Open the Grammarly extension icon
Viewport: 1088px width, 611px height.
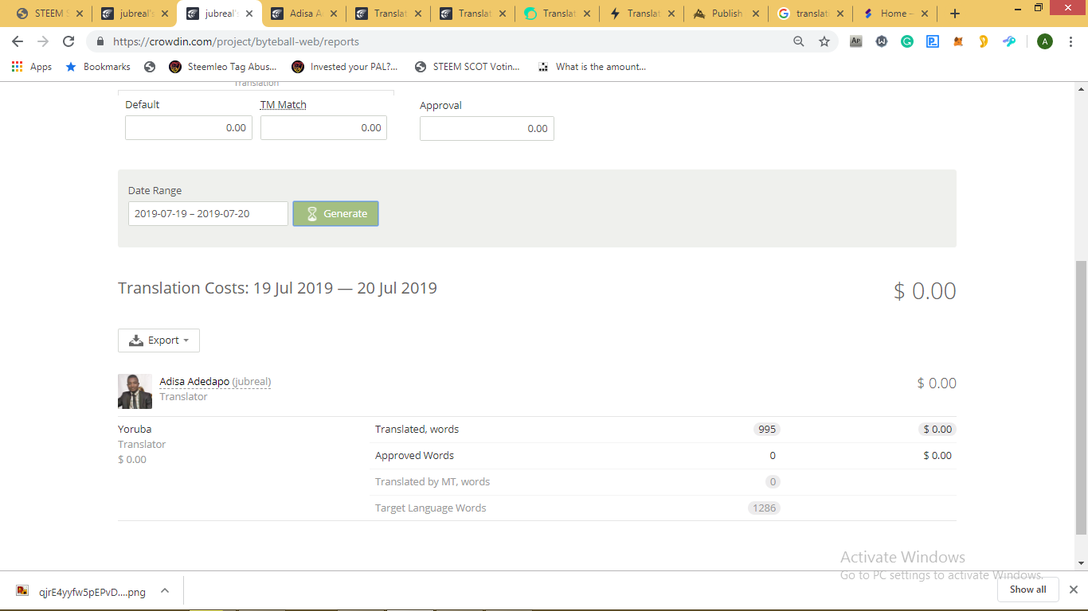[907, 41]
